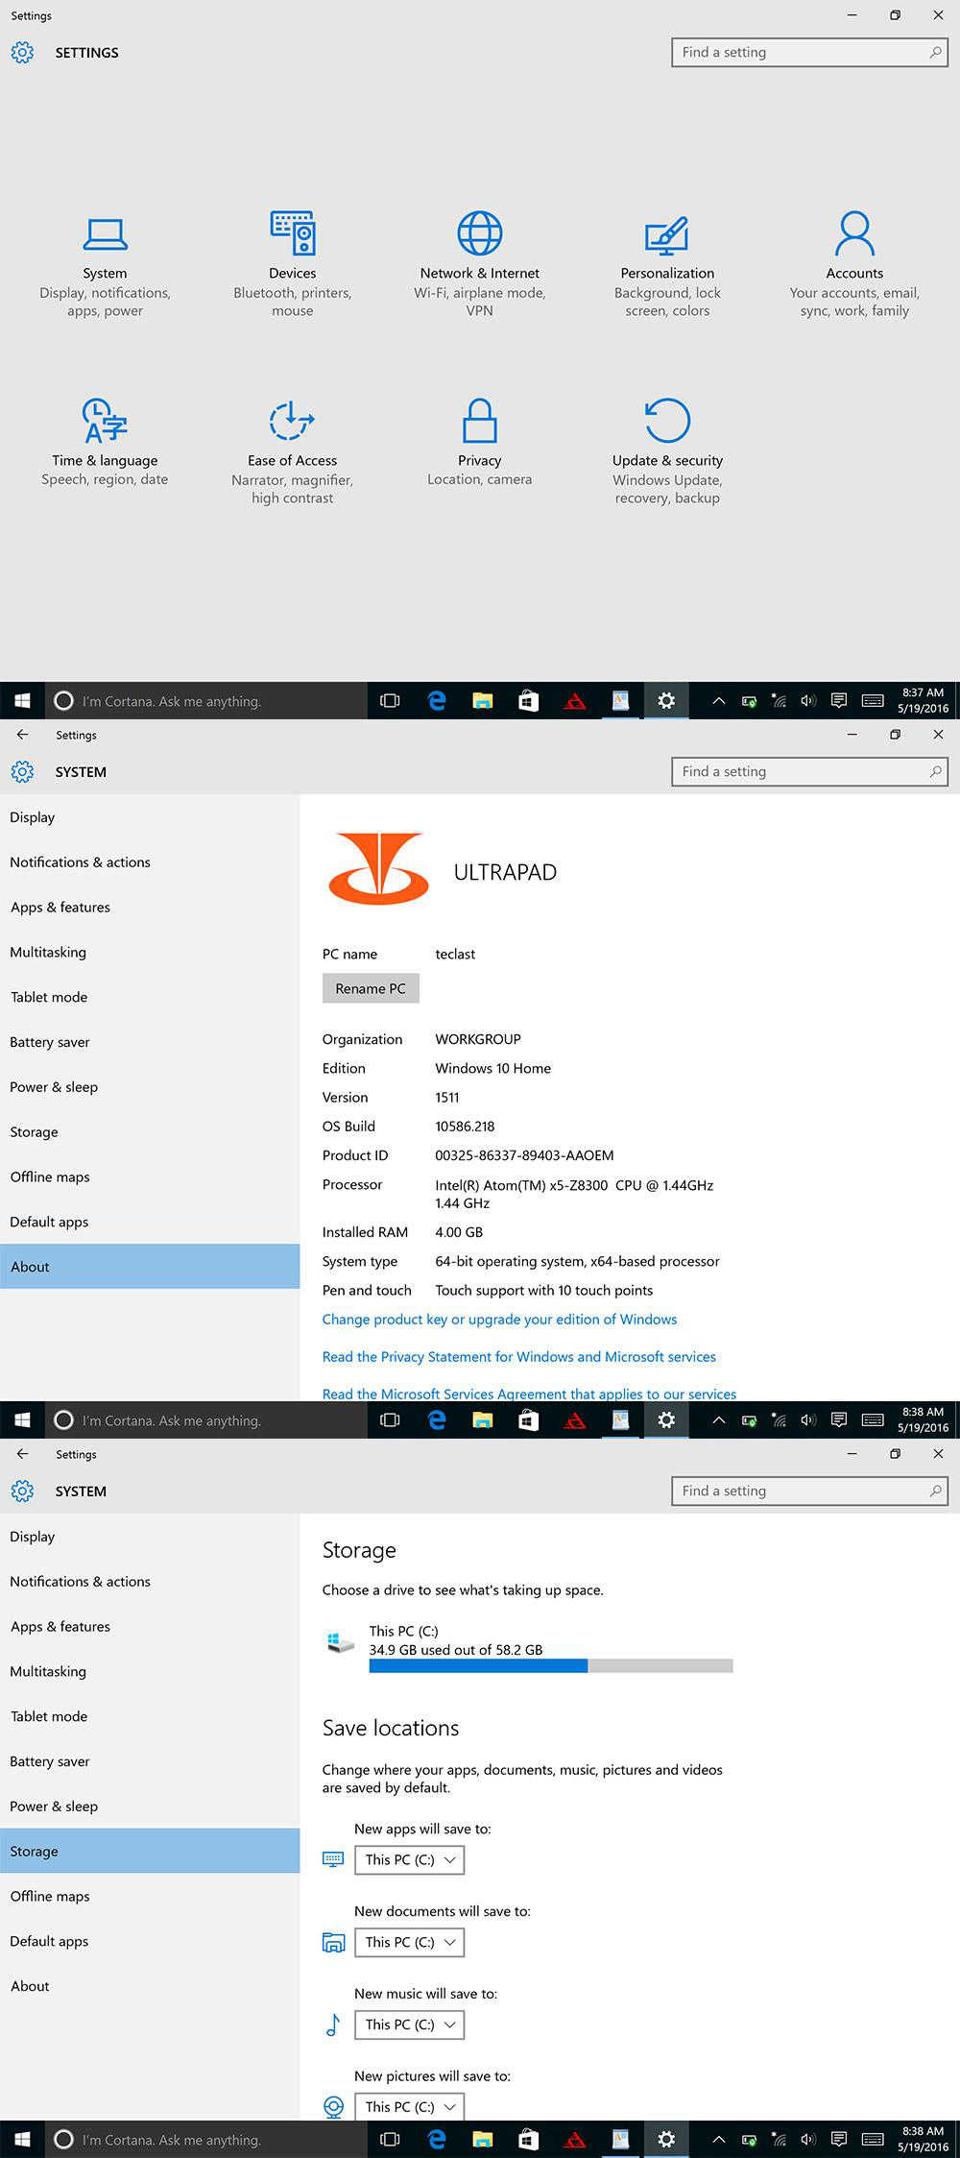Go back using the arrow on the About page

(22, 734)
